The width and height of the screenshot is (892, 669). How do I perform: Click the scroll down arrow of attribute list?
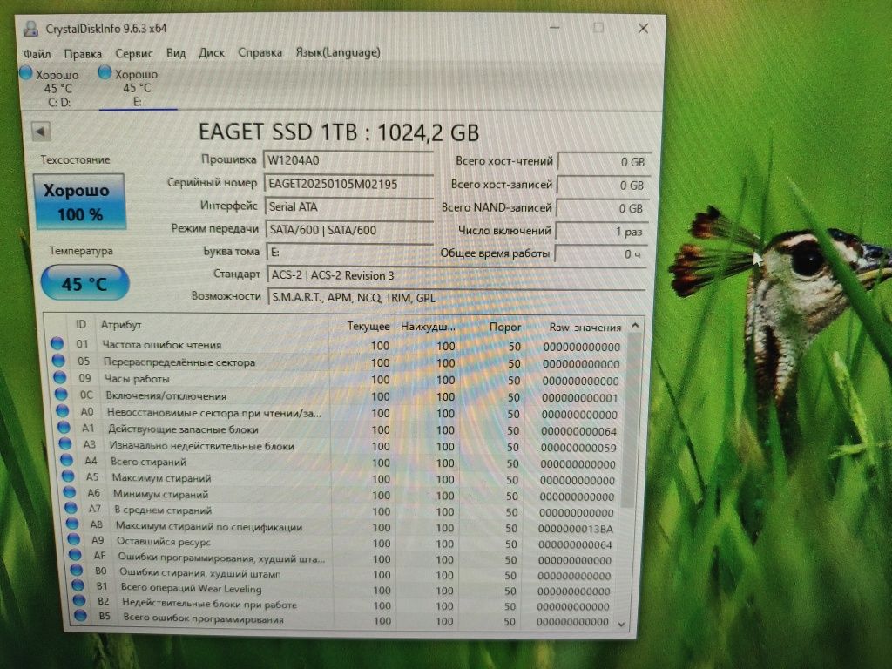621,624
